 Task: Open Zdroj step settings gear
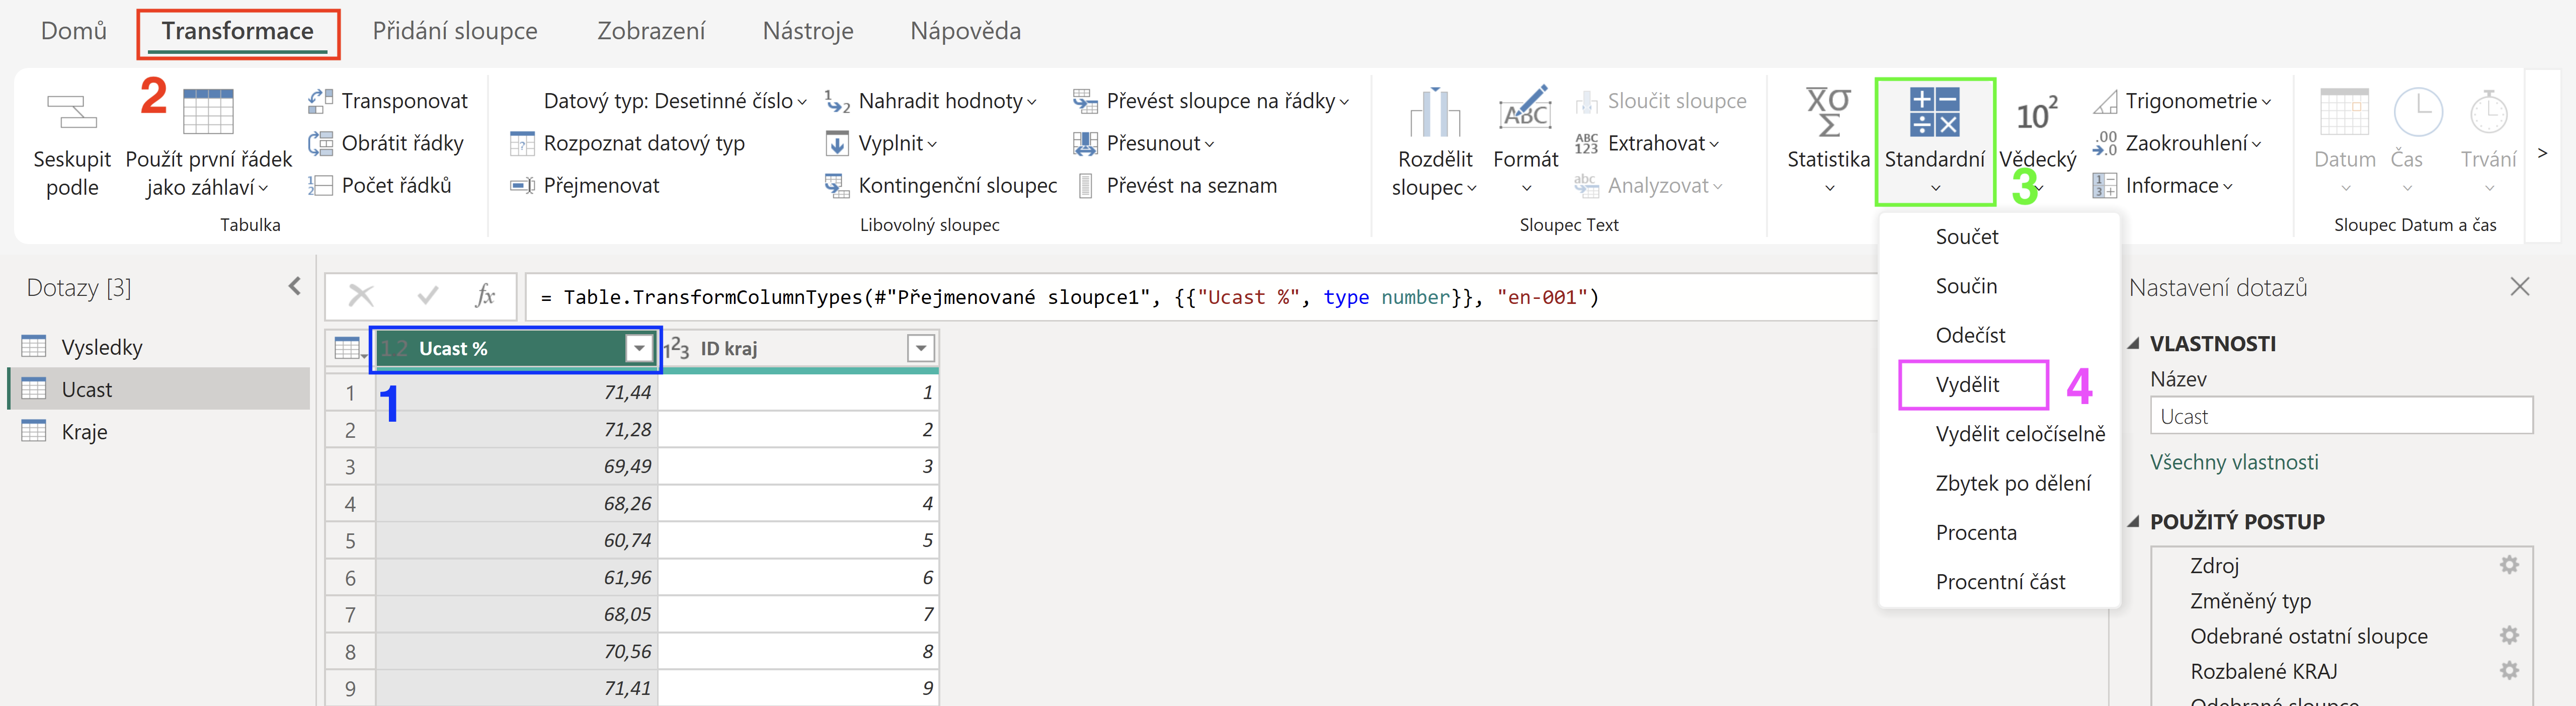pos(2509,565)
